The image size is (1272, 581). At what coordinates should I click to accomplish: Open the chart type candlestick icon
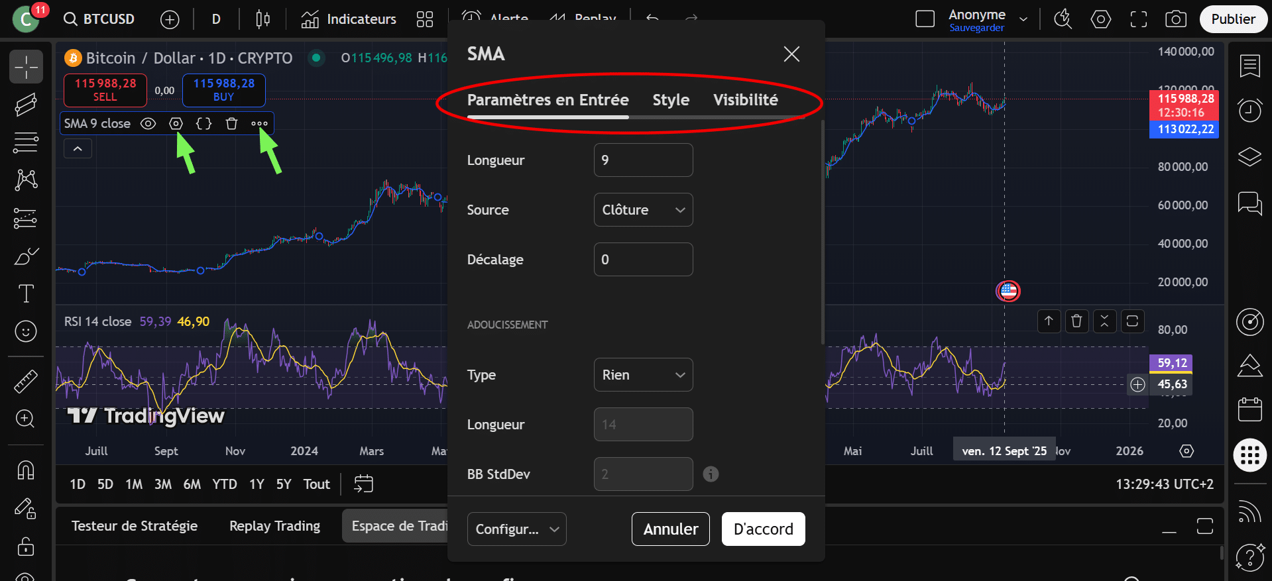(x=262, y=19)
